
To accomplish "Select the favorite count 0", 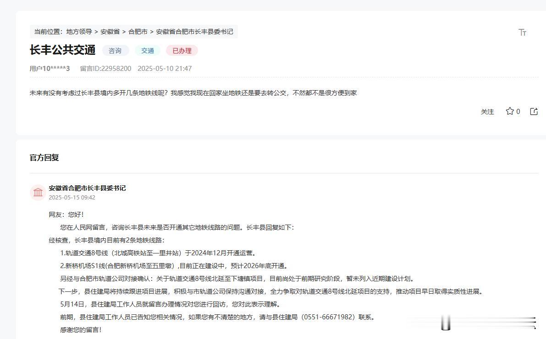I will (x=518, y=112).
